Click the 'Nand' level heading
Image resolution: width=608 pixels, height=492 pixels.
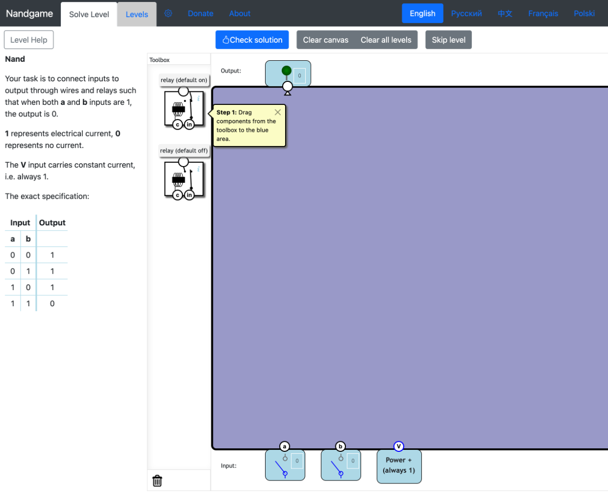pos(15,59)
